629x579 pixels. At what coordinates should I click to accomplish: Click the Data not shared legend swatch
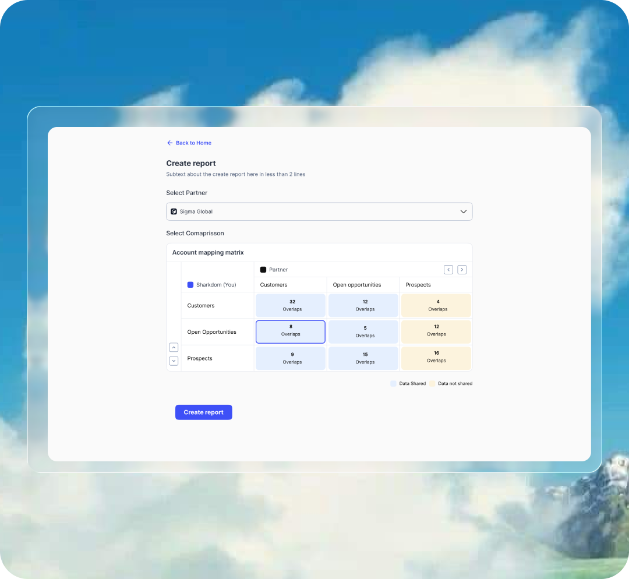point(433,384)
